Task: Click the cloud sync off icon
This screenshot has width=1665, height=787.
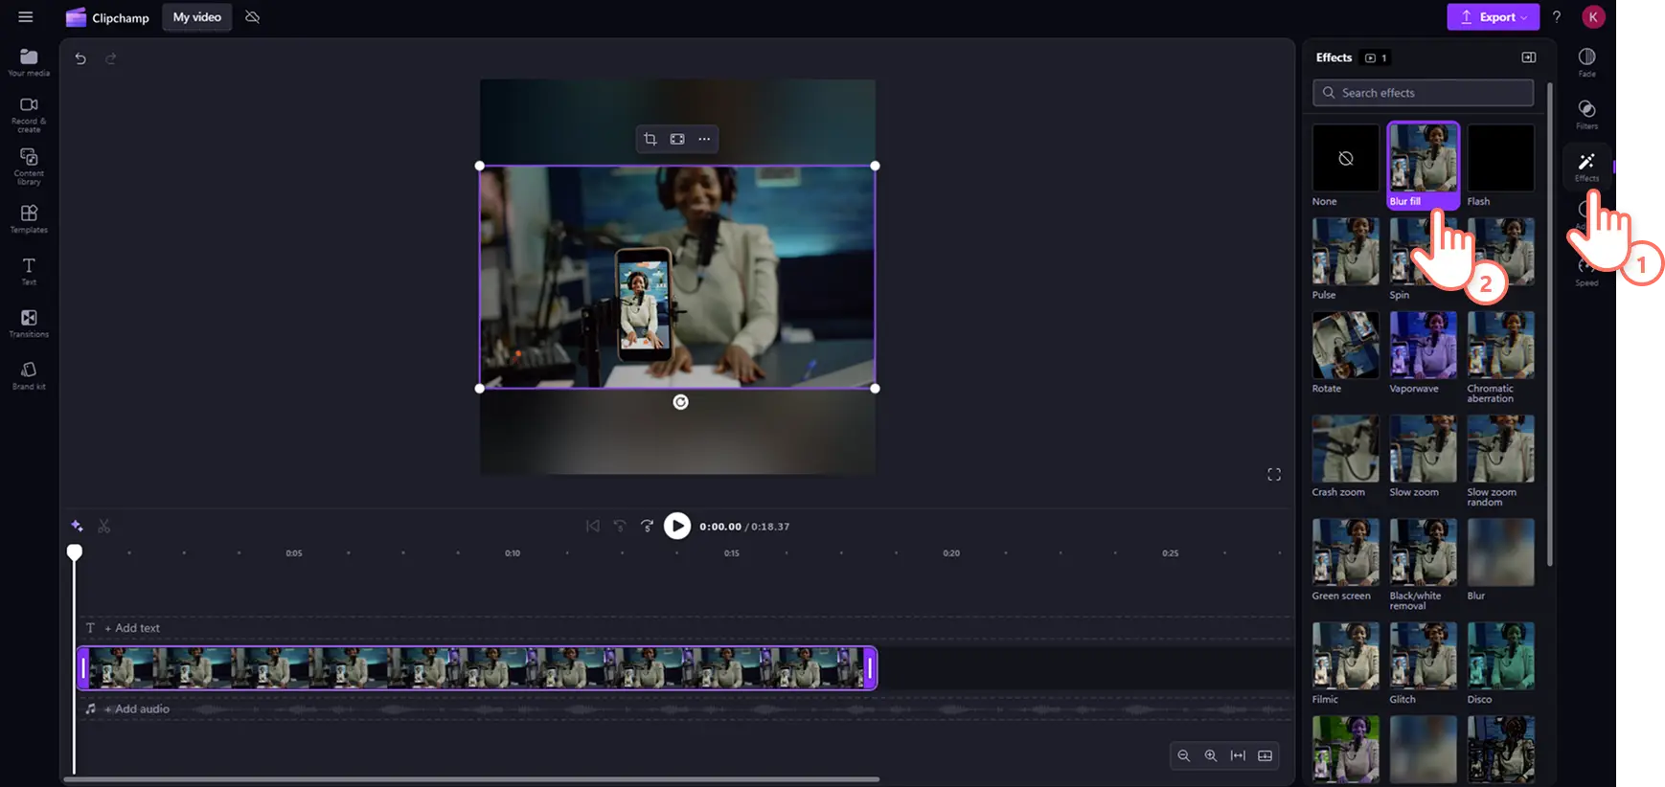Action: tap(252, 17)
